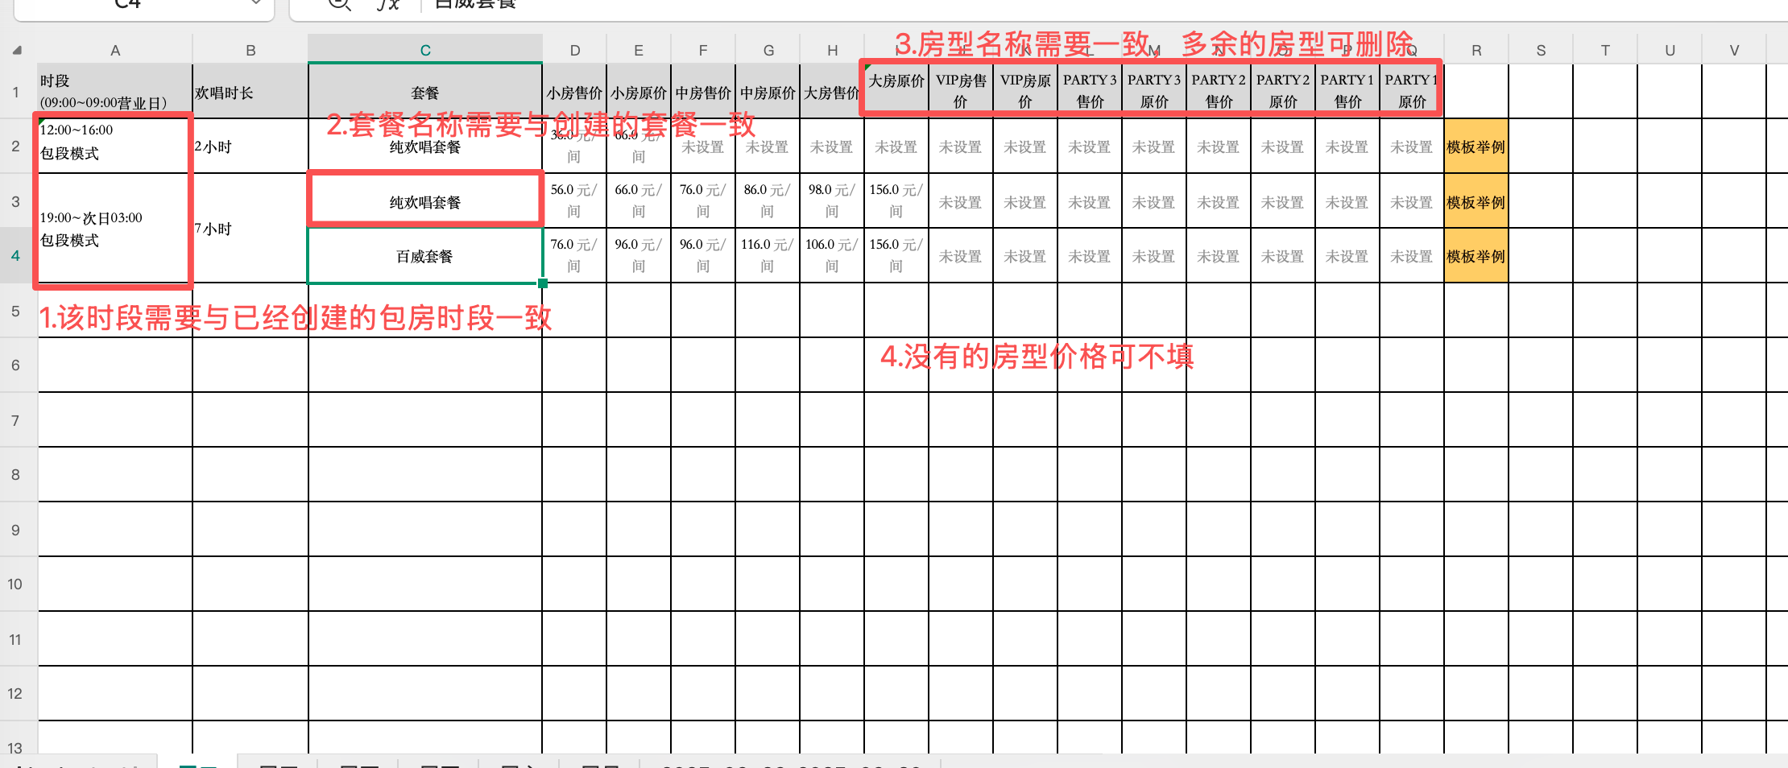1788x768 pixels.
Task: Select column A header
Action: pos(115,50)
